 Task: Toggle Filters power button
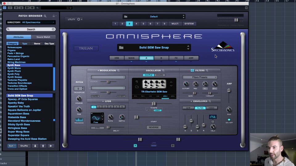click(192, 70)
